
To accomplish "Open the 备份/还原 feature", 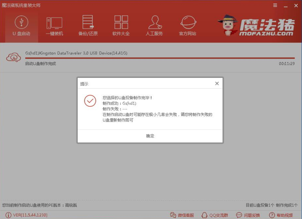I will coord(88,25).
